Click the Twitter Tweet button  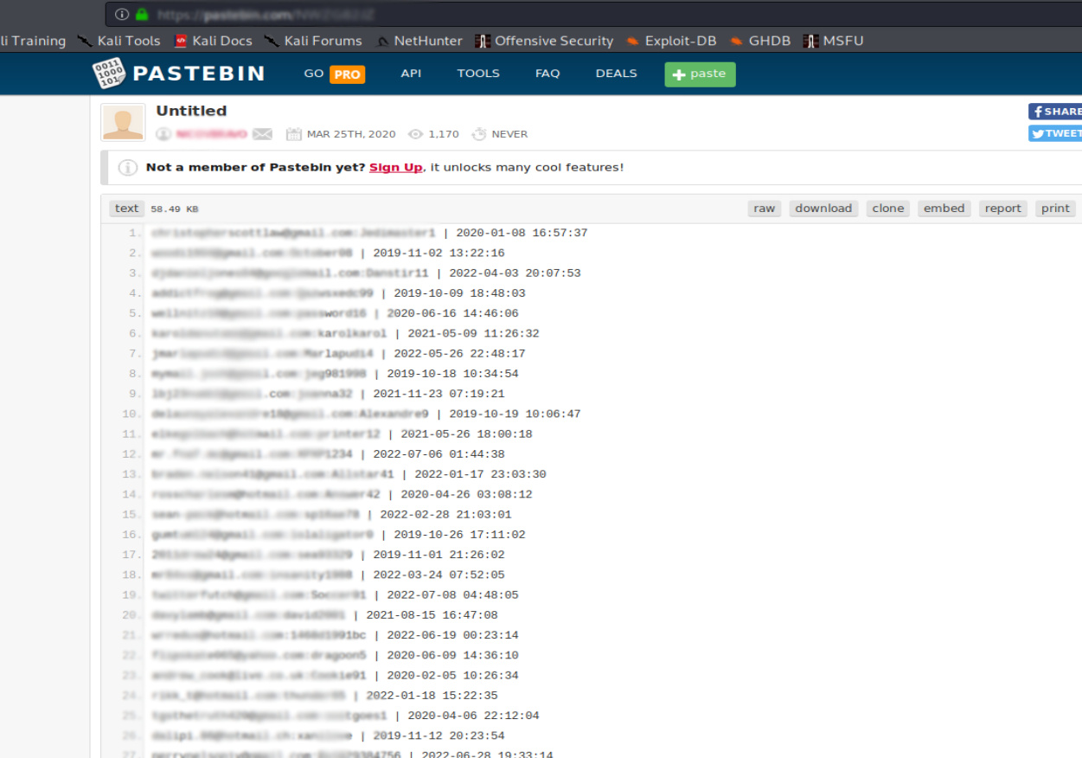(x=1055, y=133)
